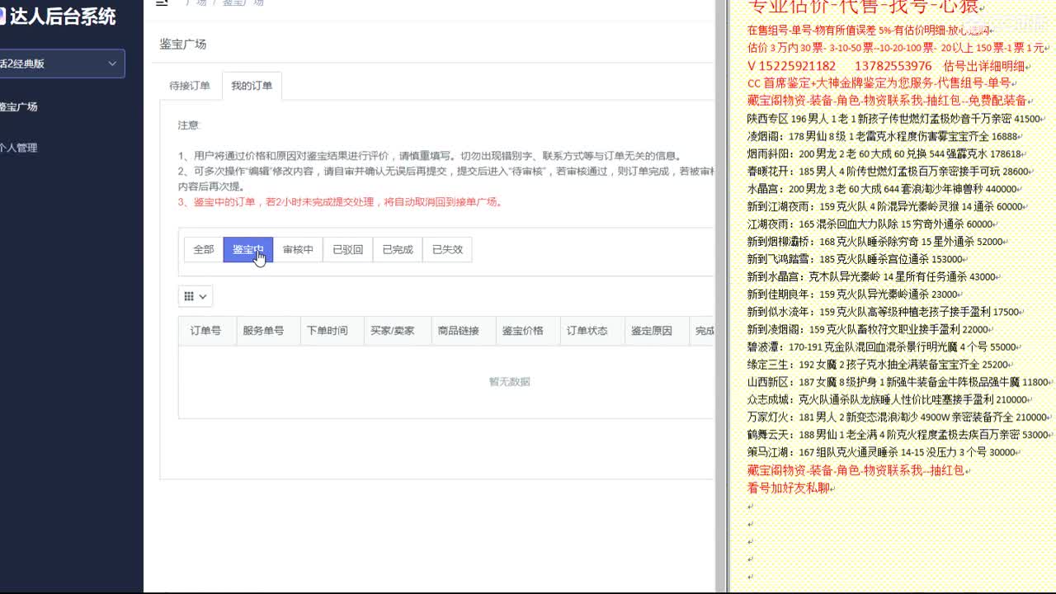Select the 已完成 order filter

tap(397, 249)
